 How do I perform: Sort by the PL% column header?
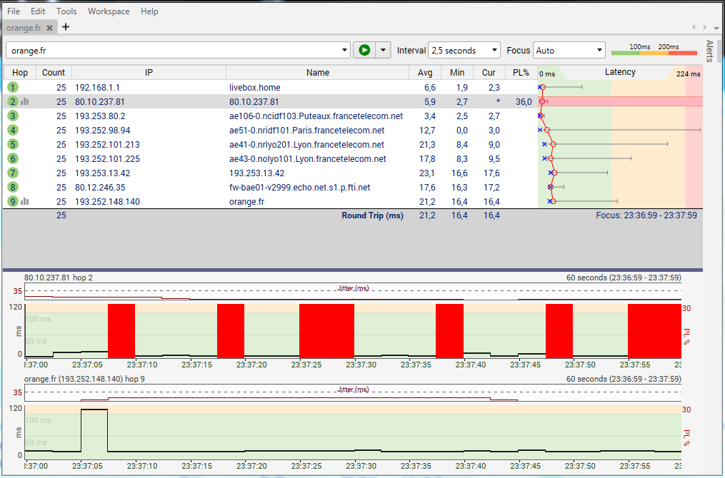[521, 73]
